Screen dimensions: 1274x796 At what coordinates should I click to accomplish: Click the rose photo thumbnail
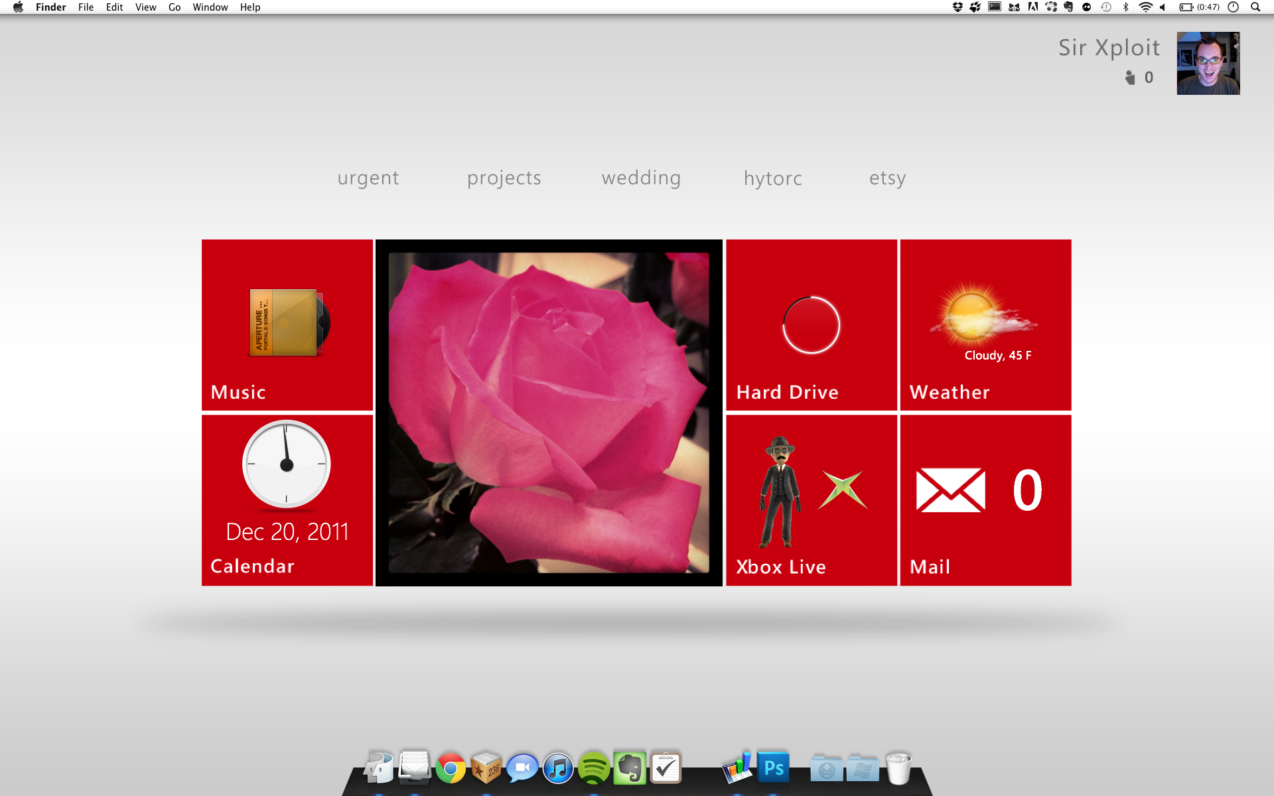[549, 413]
